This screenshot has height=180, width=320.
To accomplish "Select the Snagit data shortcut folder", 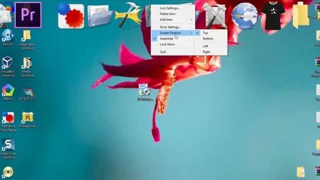I will point(27,40).
